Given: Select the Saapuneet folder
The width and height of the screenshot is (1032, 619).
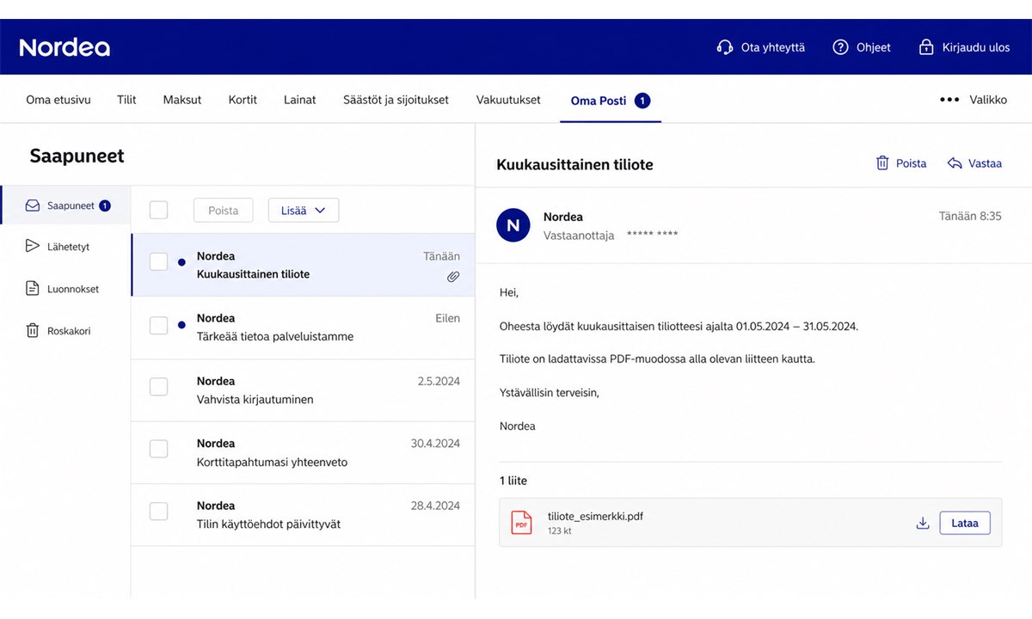Looking at the screenshot, I should coord(65,205).
